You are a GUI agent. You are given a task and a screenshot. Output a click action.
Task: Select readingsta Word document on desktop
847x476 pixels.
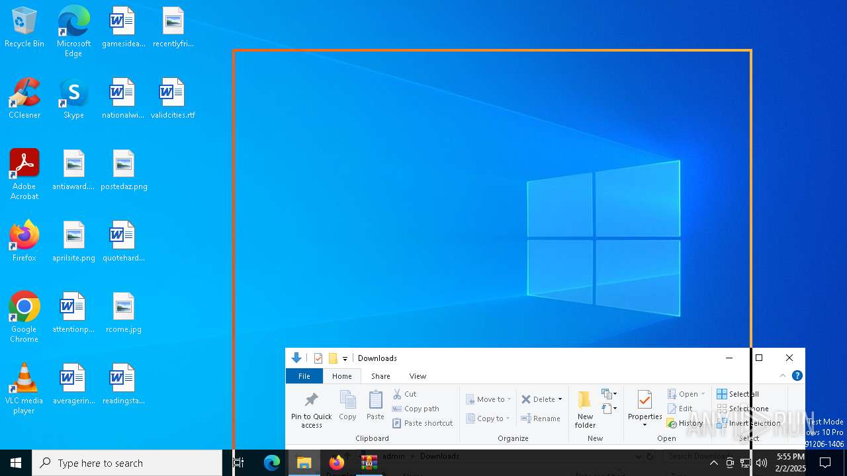click(x=124, y=384)
